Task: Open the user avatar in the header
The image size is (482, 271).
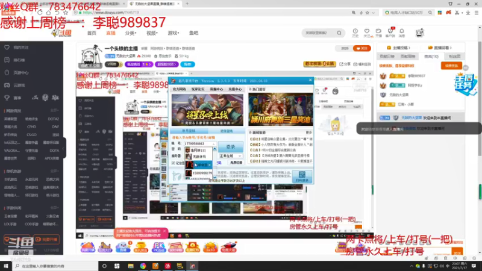Action: point(419,33)
